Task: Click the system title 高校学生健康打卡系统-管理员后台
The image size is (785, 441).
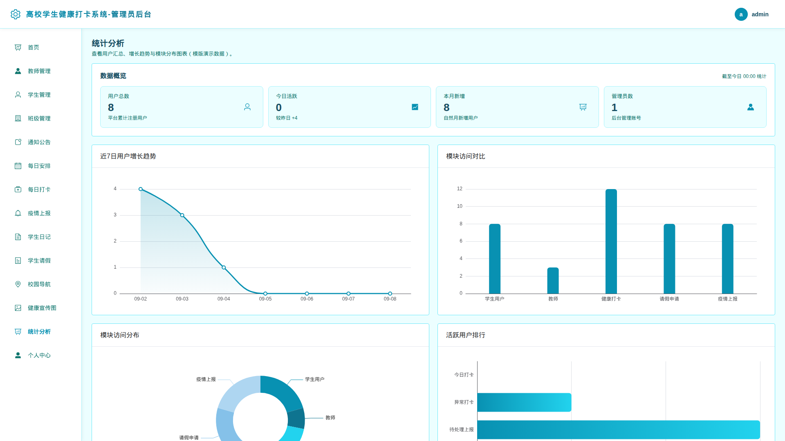Action: (x=89, y=14)
